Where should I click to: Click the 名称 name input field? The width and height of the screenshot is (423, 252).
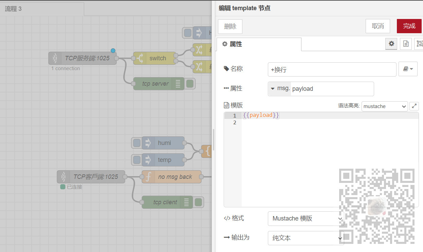click(332, 69)
